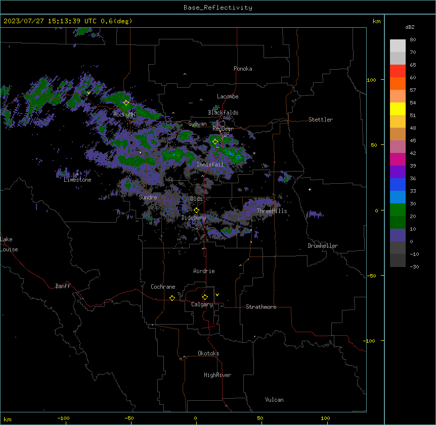436x425 pixels.
Task: Click the Okotoks label
Action: tap(208, 353)
